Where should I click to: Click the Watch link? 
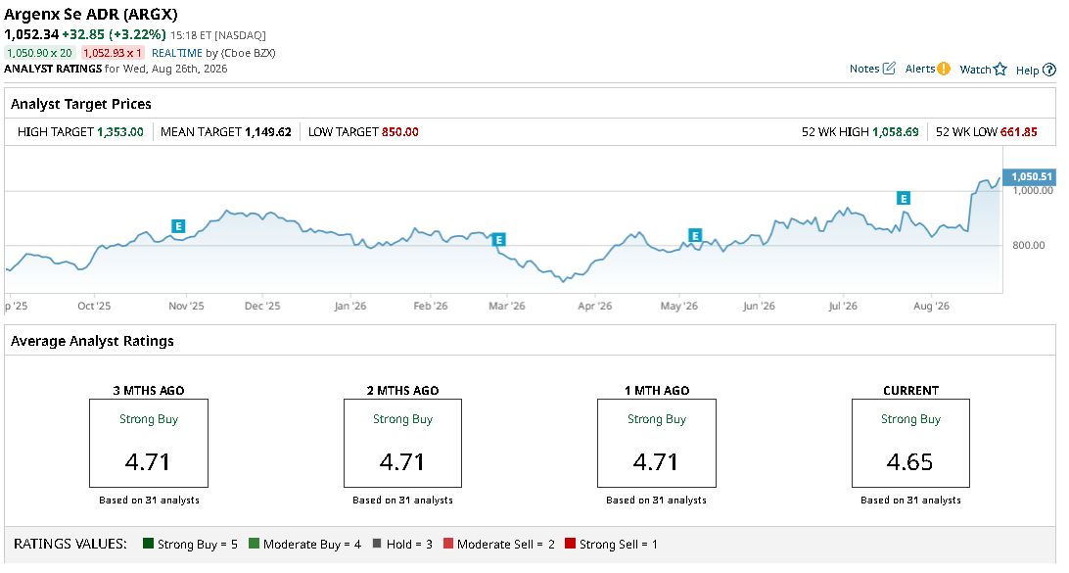tap(975, 69)
